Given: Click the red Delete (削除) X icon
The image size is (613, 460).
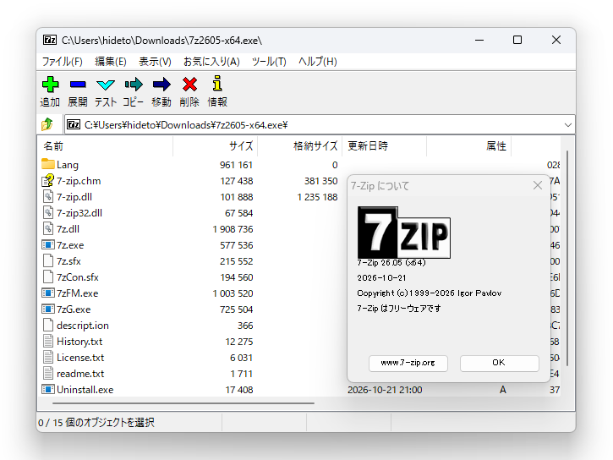Looking at the screenshot, I should (x=189, y=85).
